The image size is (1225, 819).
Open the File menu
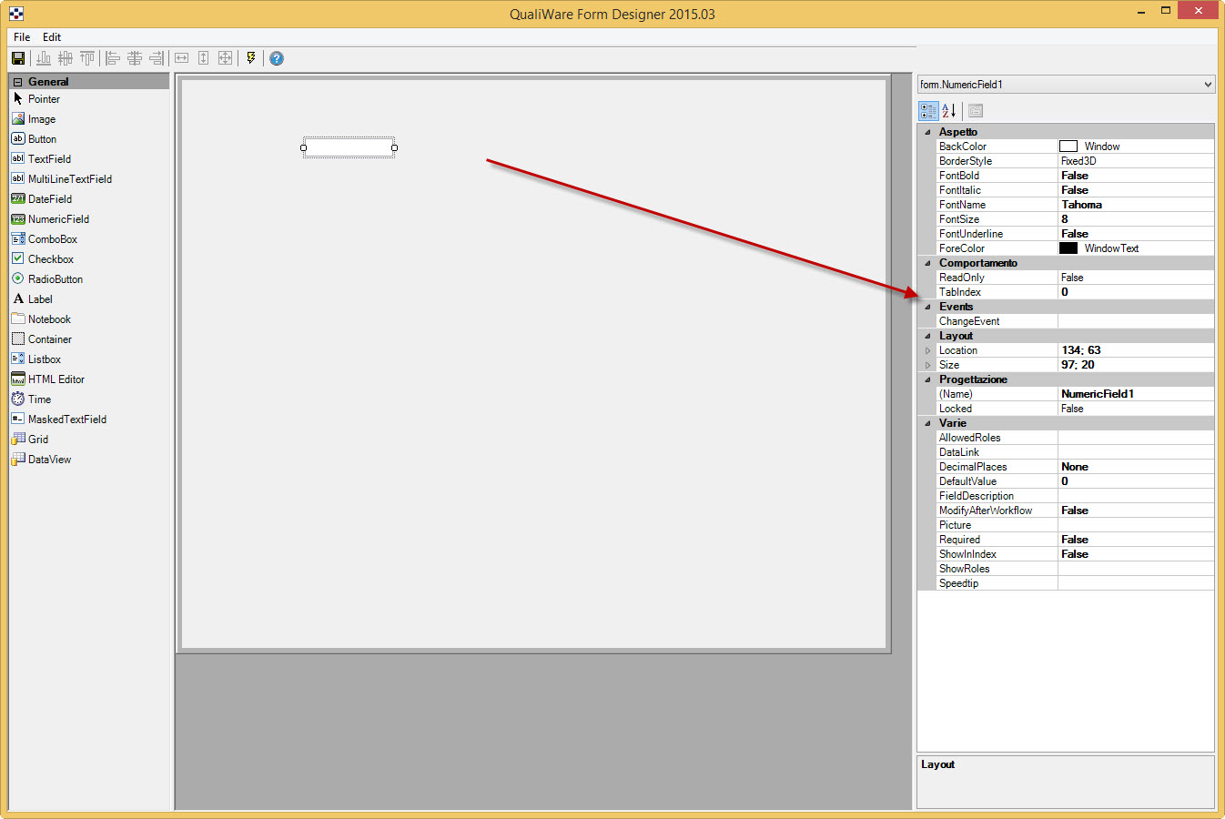point(22,37)
